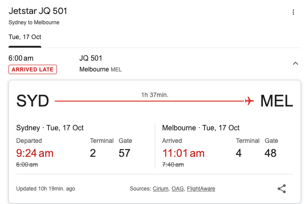The height and width of the screenshot is (204, 305).
Task: Click the Jetstar JQ 501 heading
Action: [38, 11]
